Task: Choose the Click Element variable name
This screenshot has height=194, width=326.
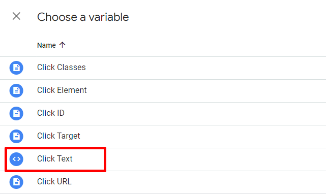Action: (x=62, y=90)
